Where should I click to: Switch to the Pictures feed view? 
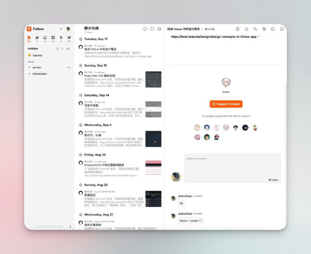pyautogui.click(x=45, y=38)
